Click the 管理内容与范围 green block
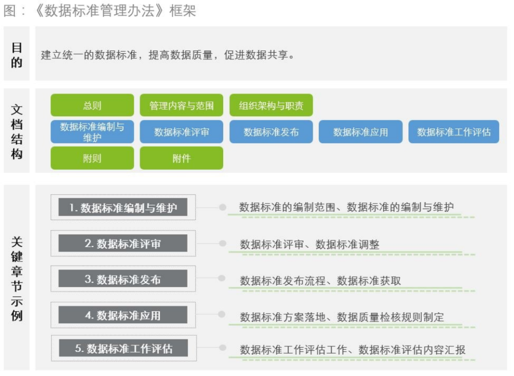The height and width of the screenshot is (376, 514). click(181, 106)
